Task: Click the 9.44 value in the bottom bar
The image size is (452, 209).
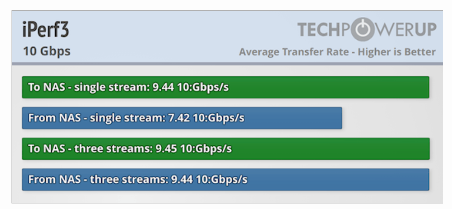Action: (x=182, y=179)
